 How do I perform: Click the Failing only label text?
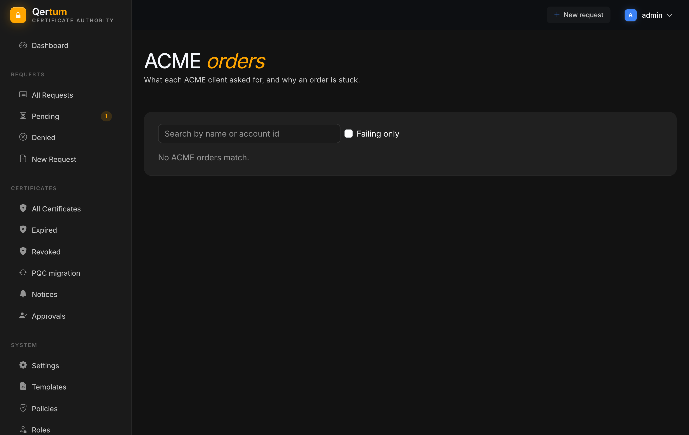[378, 134]
